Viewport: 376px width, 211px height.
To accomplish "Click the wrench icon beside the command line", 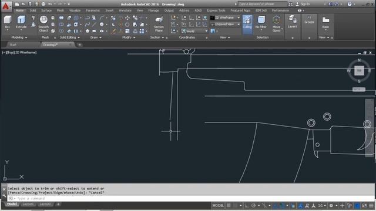I will [4, 195].
